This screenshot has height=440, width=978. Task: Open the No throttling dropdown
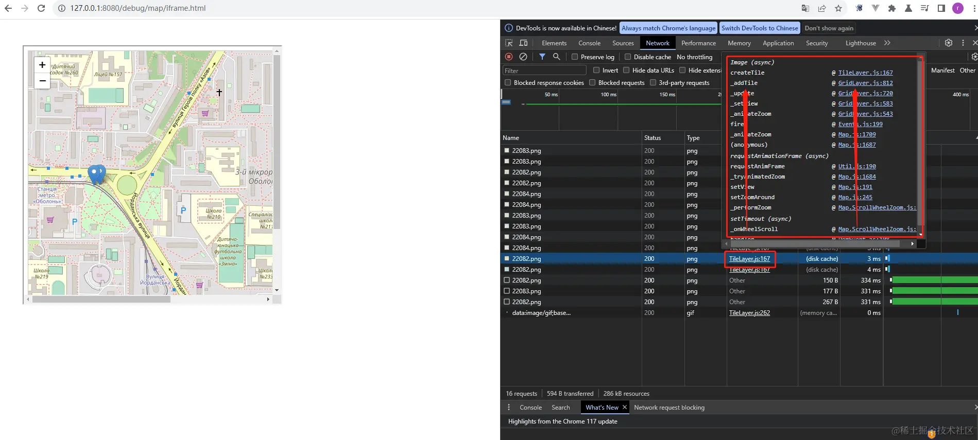click(x=695, y=57)
